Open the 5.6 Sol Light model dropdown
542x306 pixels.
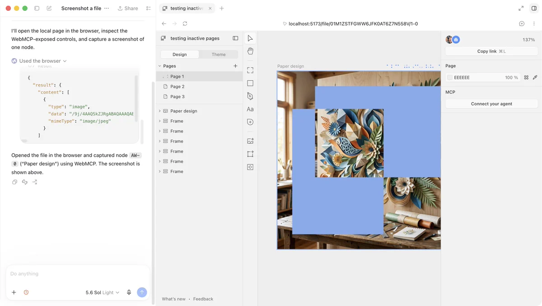[x=103, y=292]
